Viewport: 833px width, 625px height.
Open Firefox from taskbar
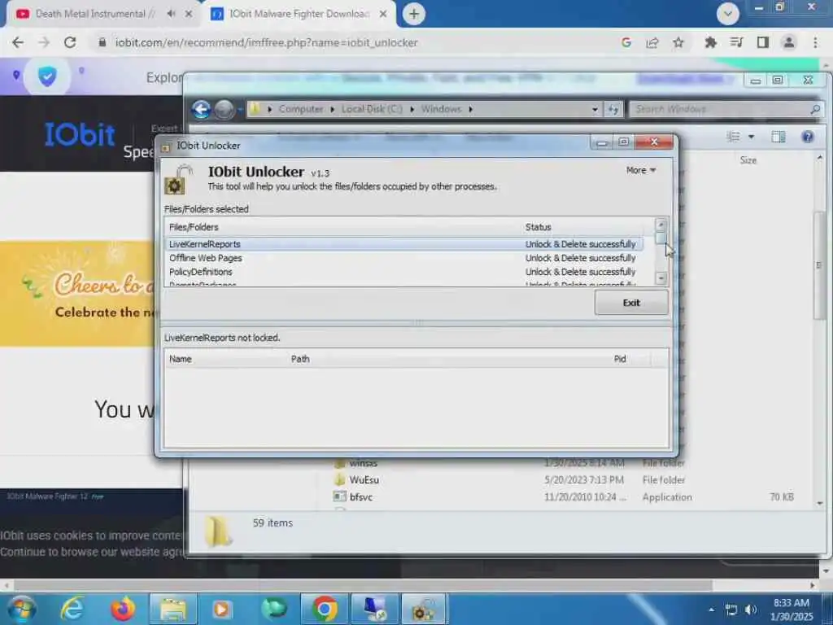pos(123,609)
